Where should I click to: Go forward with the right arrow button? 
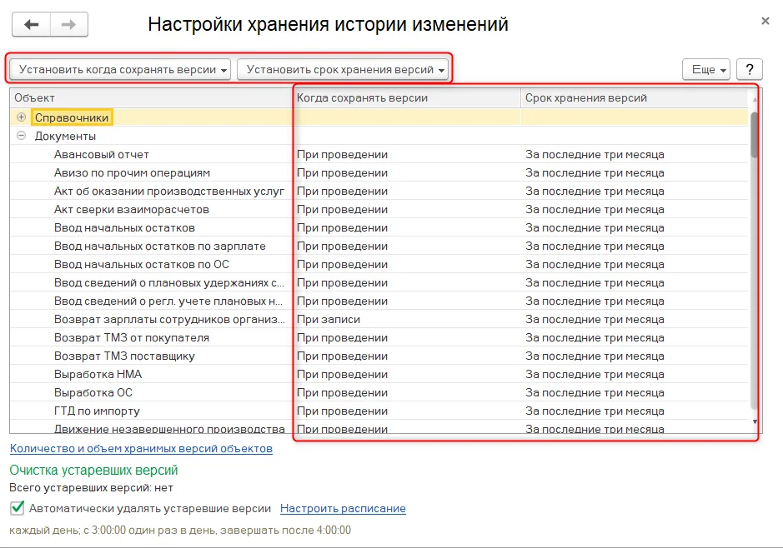click(x=69, y=24)
